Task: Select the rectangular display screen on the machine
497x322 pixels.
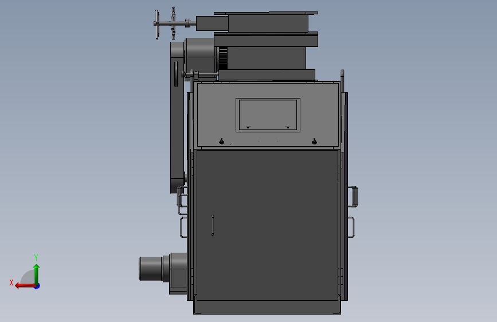Action: [268, 115]
